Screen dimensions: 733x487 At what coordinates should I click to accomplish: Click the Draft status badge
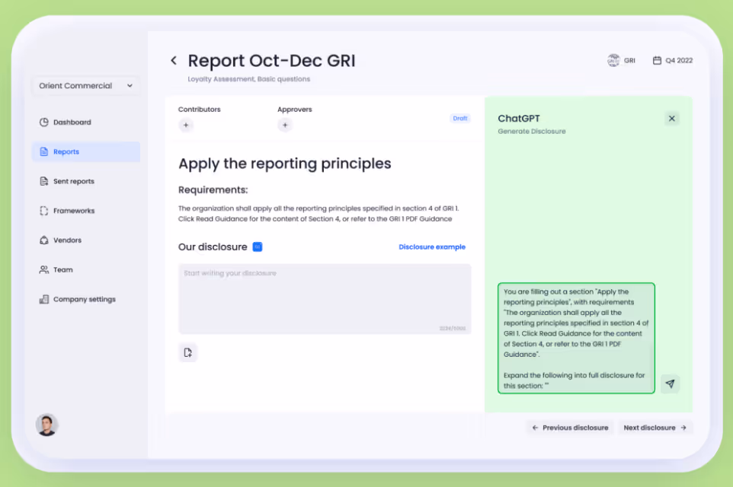click(x=460, y=118)
